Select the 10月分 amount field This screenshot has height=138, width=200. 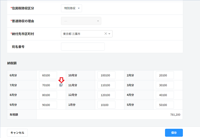[106, 75]
